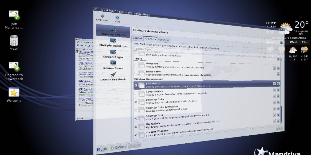Configure the Desktop Cube Animation effect
The height and width of the screenshot is (155, 311).
[274, 102]
